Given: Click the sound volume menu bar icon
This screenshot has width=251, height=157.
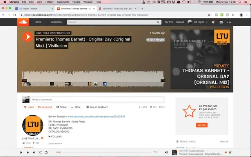Looking at the screenshot, I should coord(189,2).
